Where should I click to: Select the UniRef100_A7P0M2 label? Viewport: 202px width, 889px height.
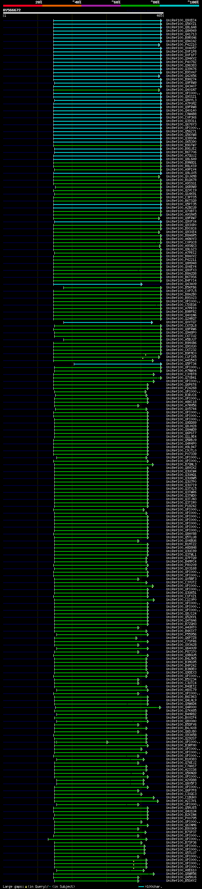click(x=181, y=104)
